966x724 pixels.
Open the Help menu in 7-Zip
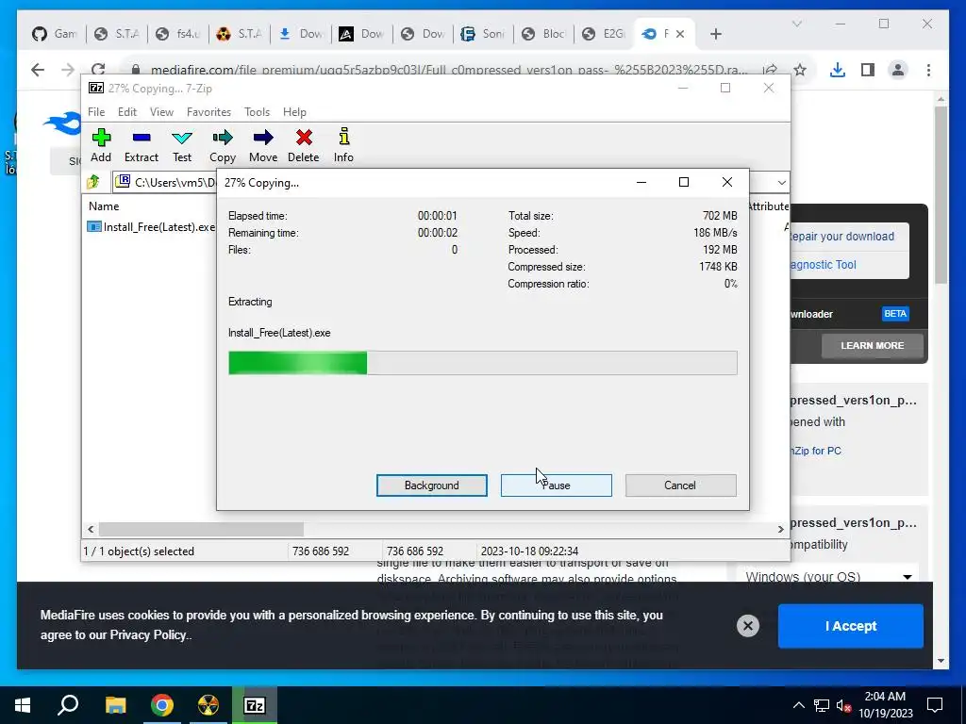pyautogui.click(x=294, y=112)
